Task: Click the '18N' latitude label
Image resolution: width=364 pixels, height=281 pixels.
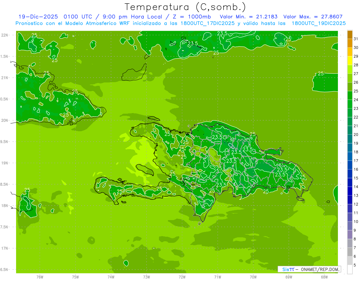Action: [x=5, y=206]
